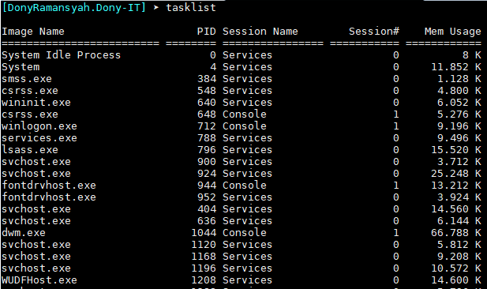Screen dimensions: 487x289
Task: Click the PID value "788"
Action: tap(207, 138)
